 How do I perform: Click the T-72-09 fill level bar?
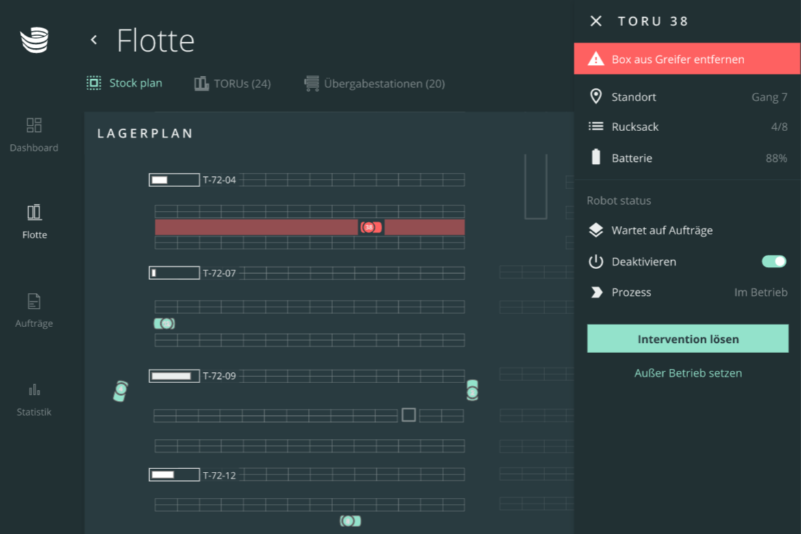point(174,376)
